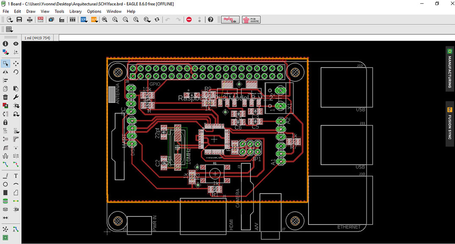Switch to schematic with SCH/BRD icon
Viewport: 455px width, 244px height.
click(x=40, y=20)
